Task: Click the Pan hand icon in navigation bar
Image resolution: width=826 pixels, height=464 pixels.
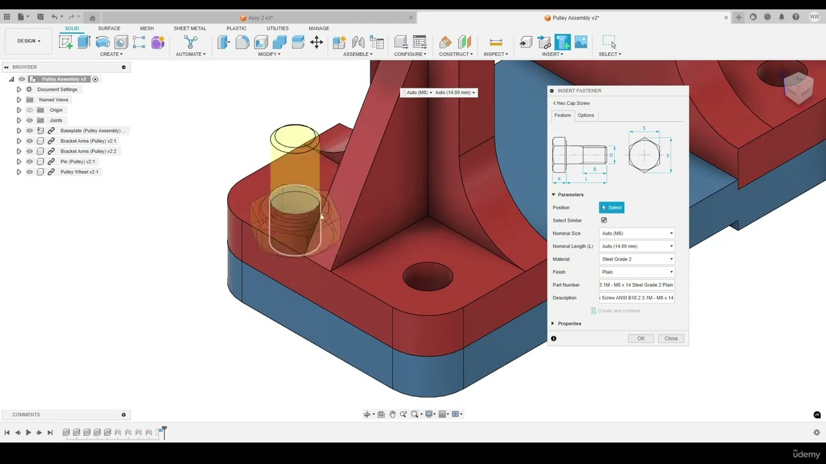Action: (x=392, y=414)
